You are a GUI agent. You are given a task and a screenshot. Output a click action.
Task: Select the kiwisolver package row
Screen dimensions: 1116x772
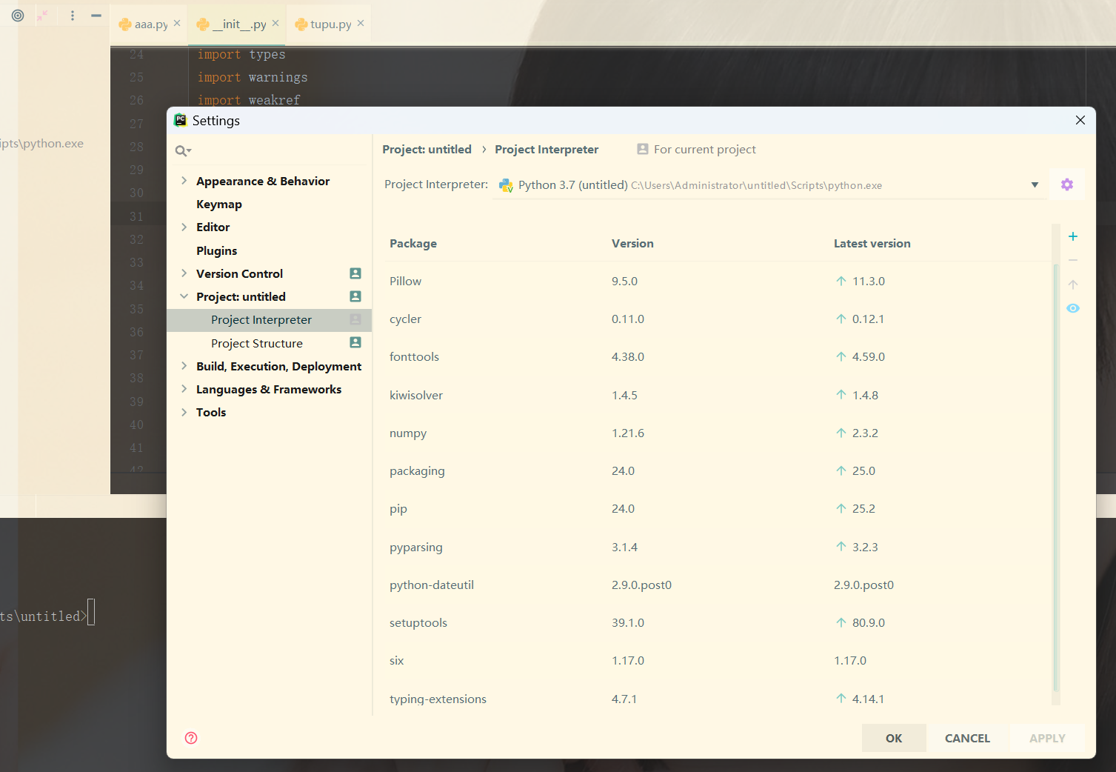[718, 395]
